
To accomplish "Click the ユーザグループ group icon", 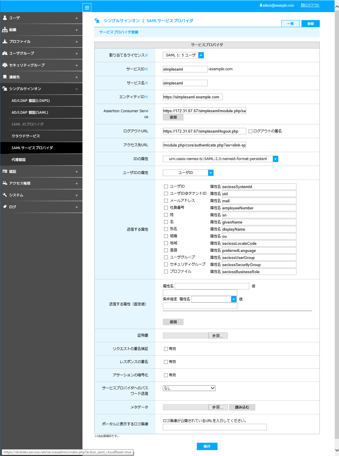I will 5,53.
